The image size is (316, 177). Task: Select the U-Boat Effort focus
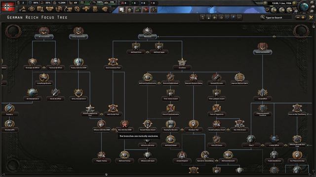point(274,142)
